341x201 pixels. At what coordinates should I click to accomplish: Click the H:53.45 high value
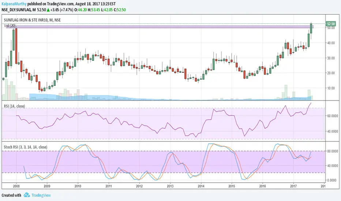point(94,10)
